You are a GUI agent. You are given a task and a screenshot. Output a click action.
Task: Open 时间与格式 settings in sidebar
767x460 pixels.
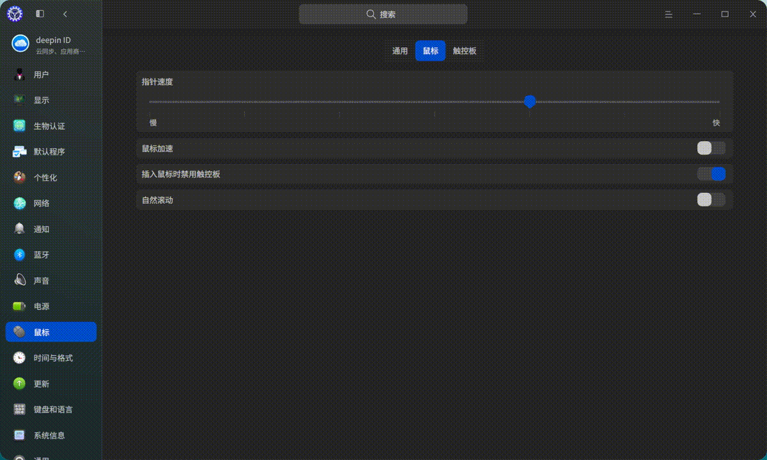point(51,358)
